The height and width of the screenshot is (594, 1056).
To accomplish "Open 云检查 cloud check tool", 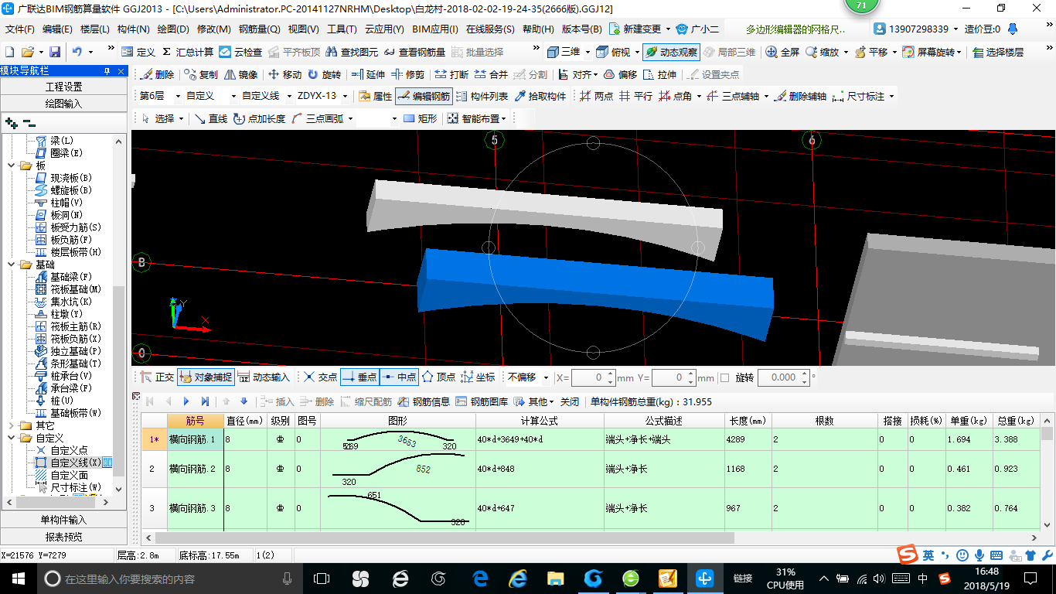I will coord(240,53).
